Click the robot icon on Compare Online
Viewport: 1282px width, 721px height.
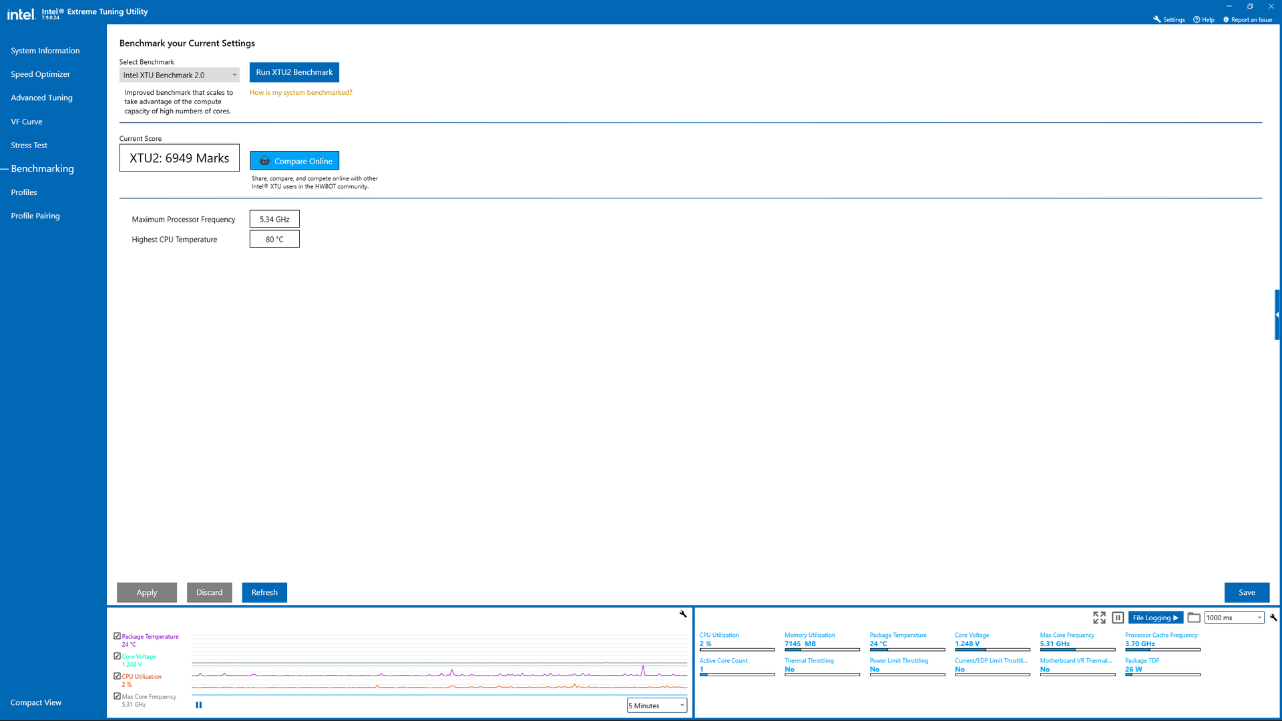click(x=264, y=161)
